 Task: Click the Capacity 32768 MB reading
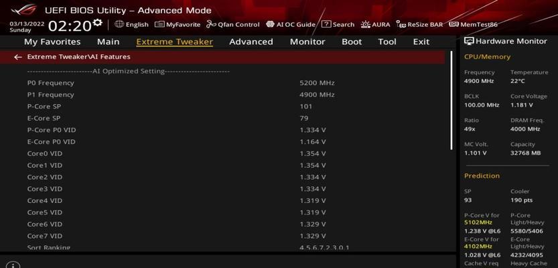[526, 153]
